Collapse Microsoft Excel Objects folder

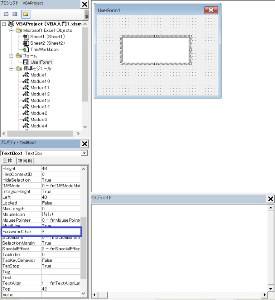(x=11, y=30)
